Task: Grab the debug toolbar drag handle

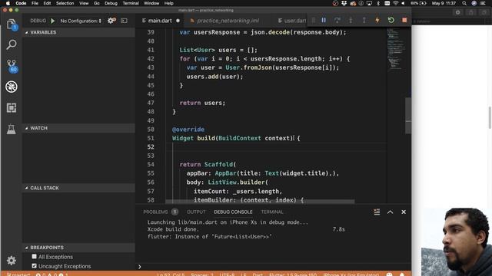Action: 313,21
